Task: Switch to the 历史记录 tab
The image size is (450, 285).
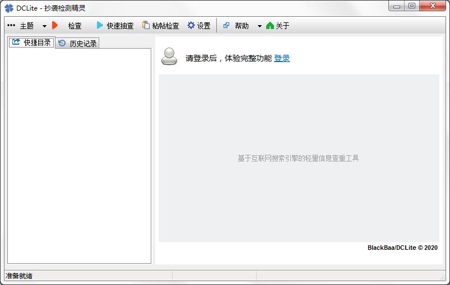Action: point(77,43)
